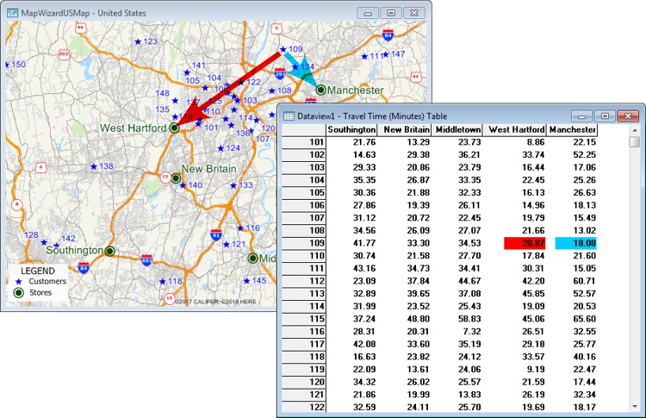The width and height of the screenshot is (646, 418).
Task: Click the Dataview1 window table icon
Action: tap(289, 115)
